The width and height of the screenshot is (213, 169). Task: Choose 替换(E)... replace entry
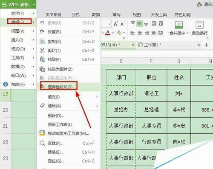(x=69, y=152)
